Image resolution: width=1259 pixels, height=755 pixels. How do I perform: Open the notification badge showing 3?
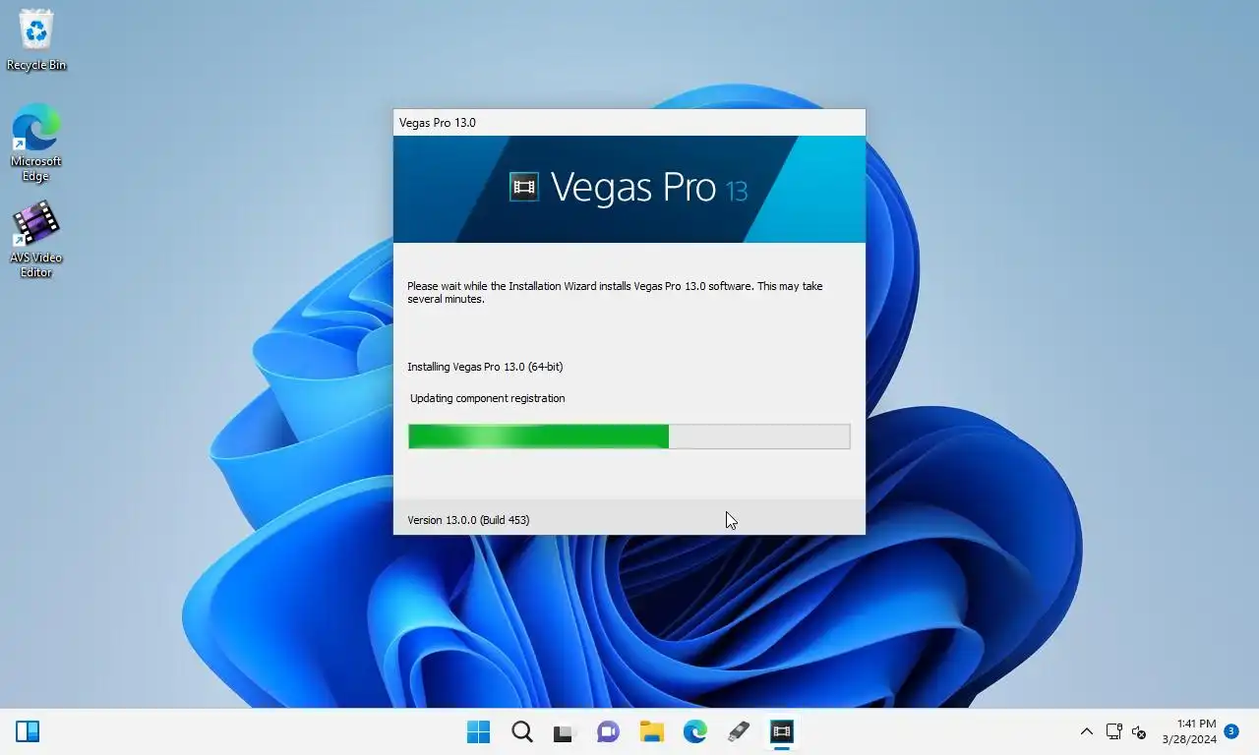point(1230,731)
